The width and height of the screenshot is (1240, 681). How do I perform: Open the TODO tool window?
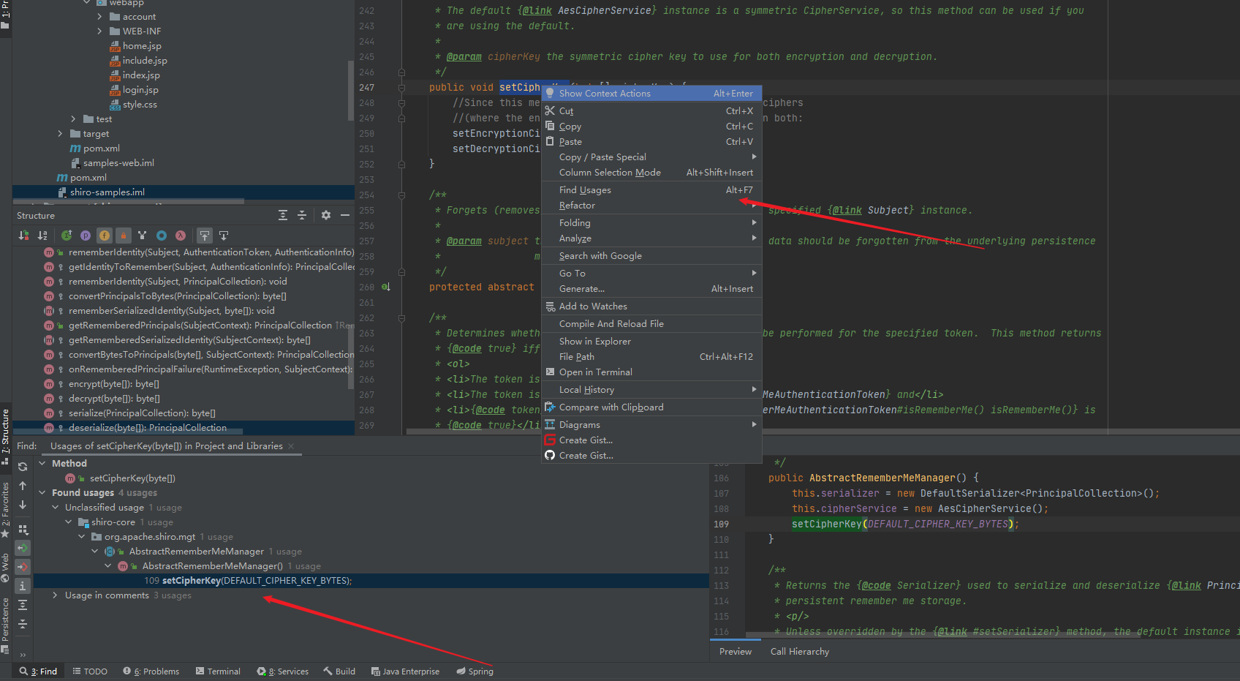[x=90, y=671]
